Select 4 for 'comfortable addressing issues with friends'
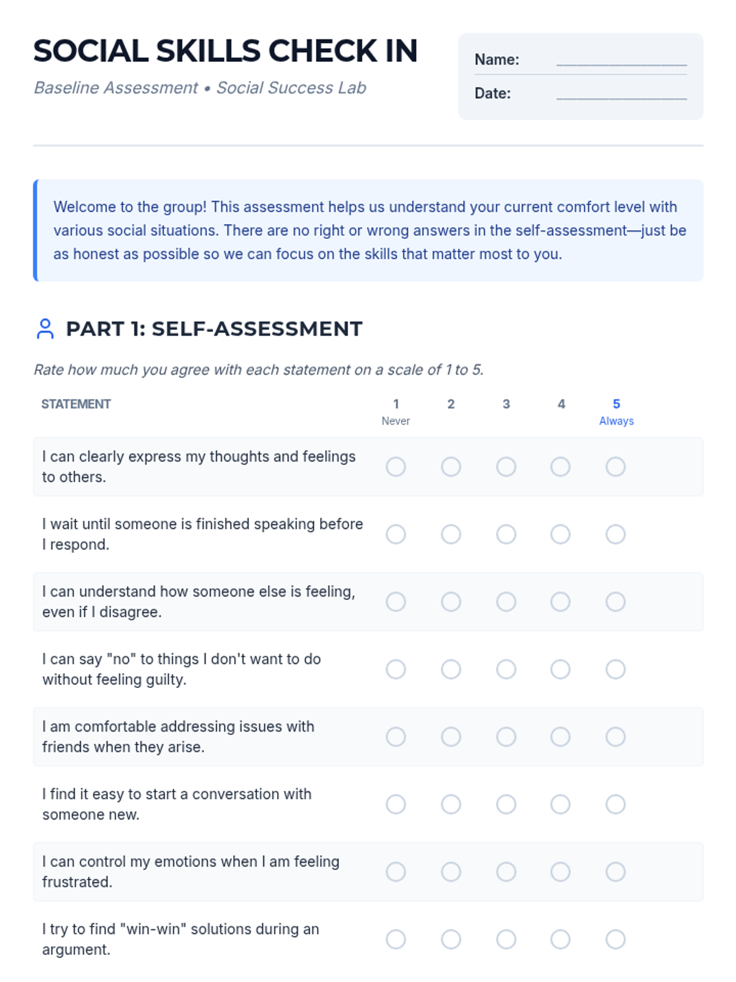 pyautogui.click(x=560, y=737)
